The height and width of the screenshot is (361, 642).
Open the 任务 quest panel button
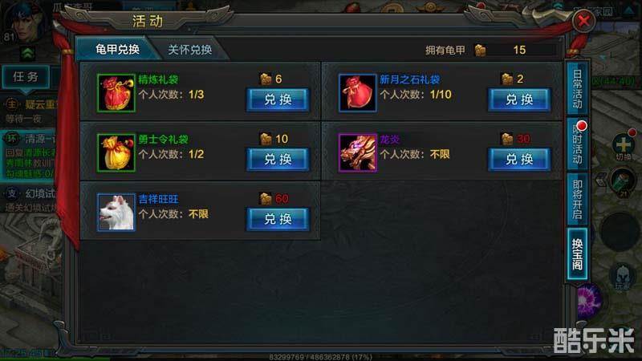pos(26,76)
